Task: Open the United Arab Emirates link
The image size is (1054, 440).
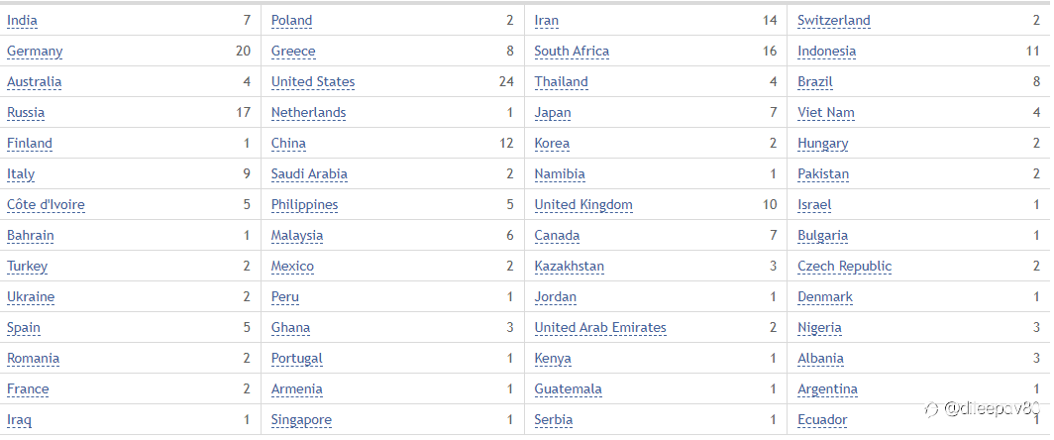Action: [x=600, y=328]
